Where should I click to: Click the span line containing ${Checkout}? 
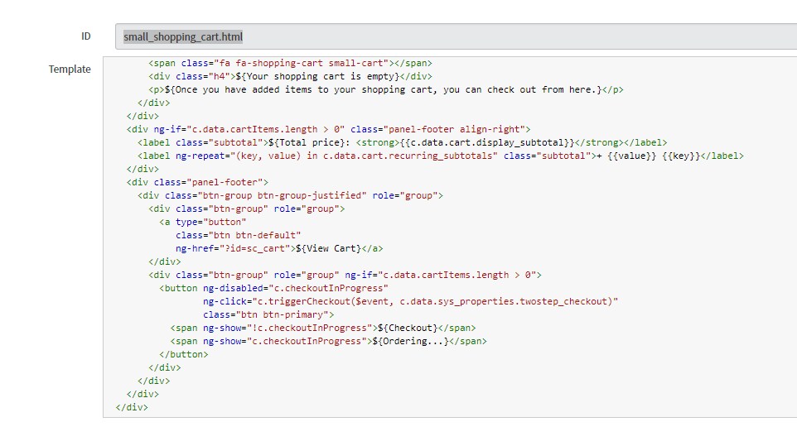tap(323, 328)
